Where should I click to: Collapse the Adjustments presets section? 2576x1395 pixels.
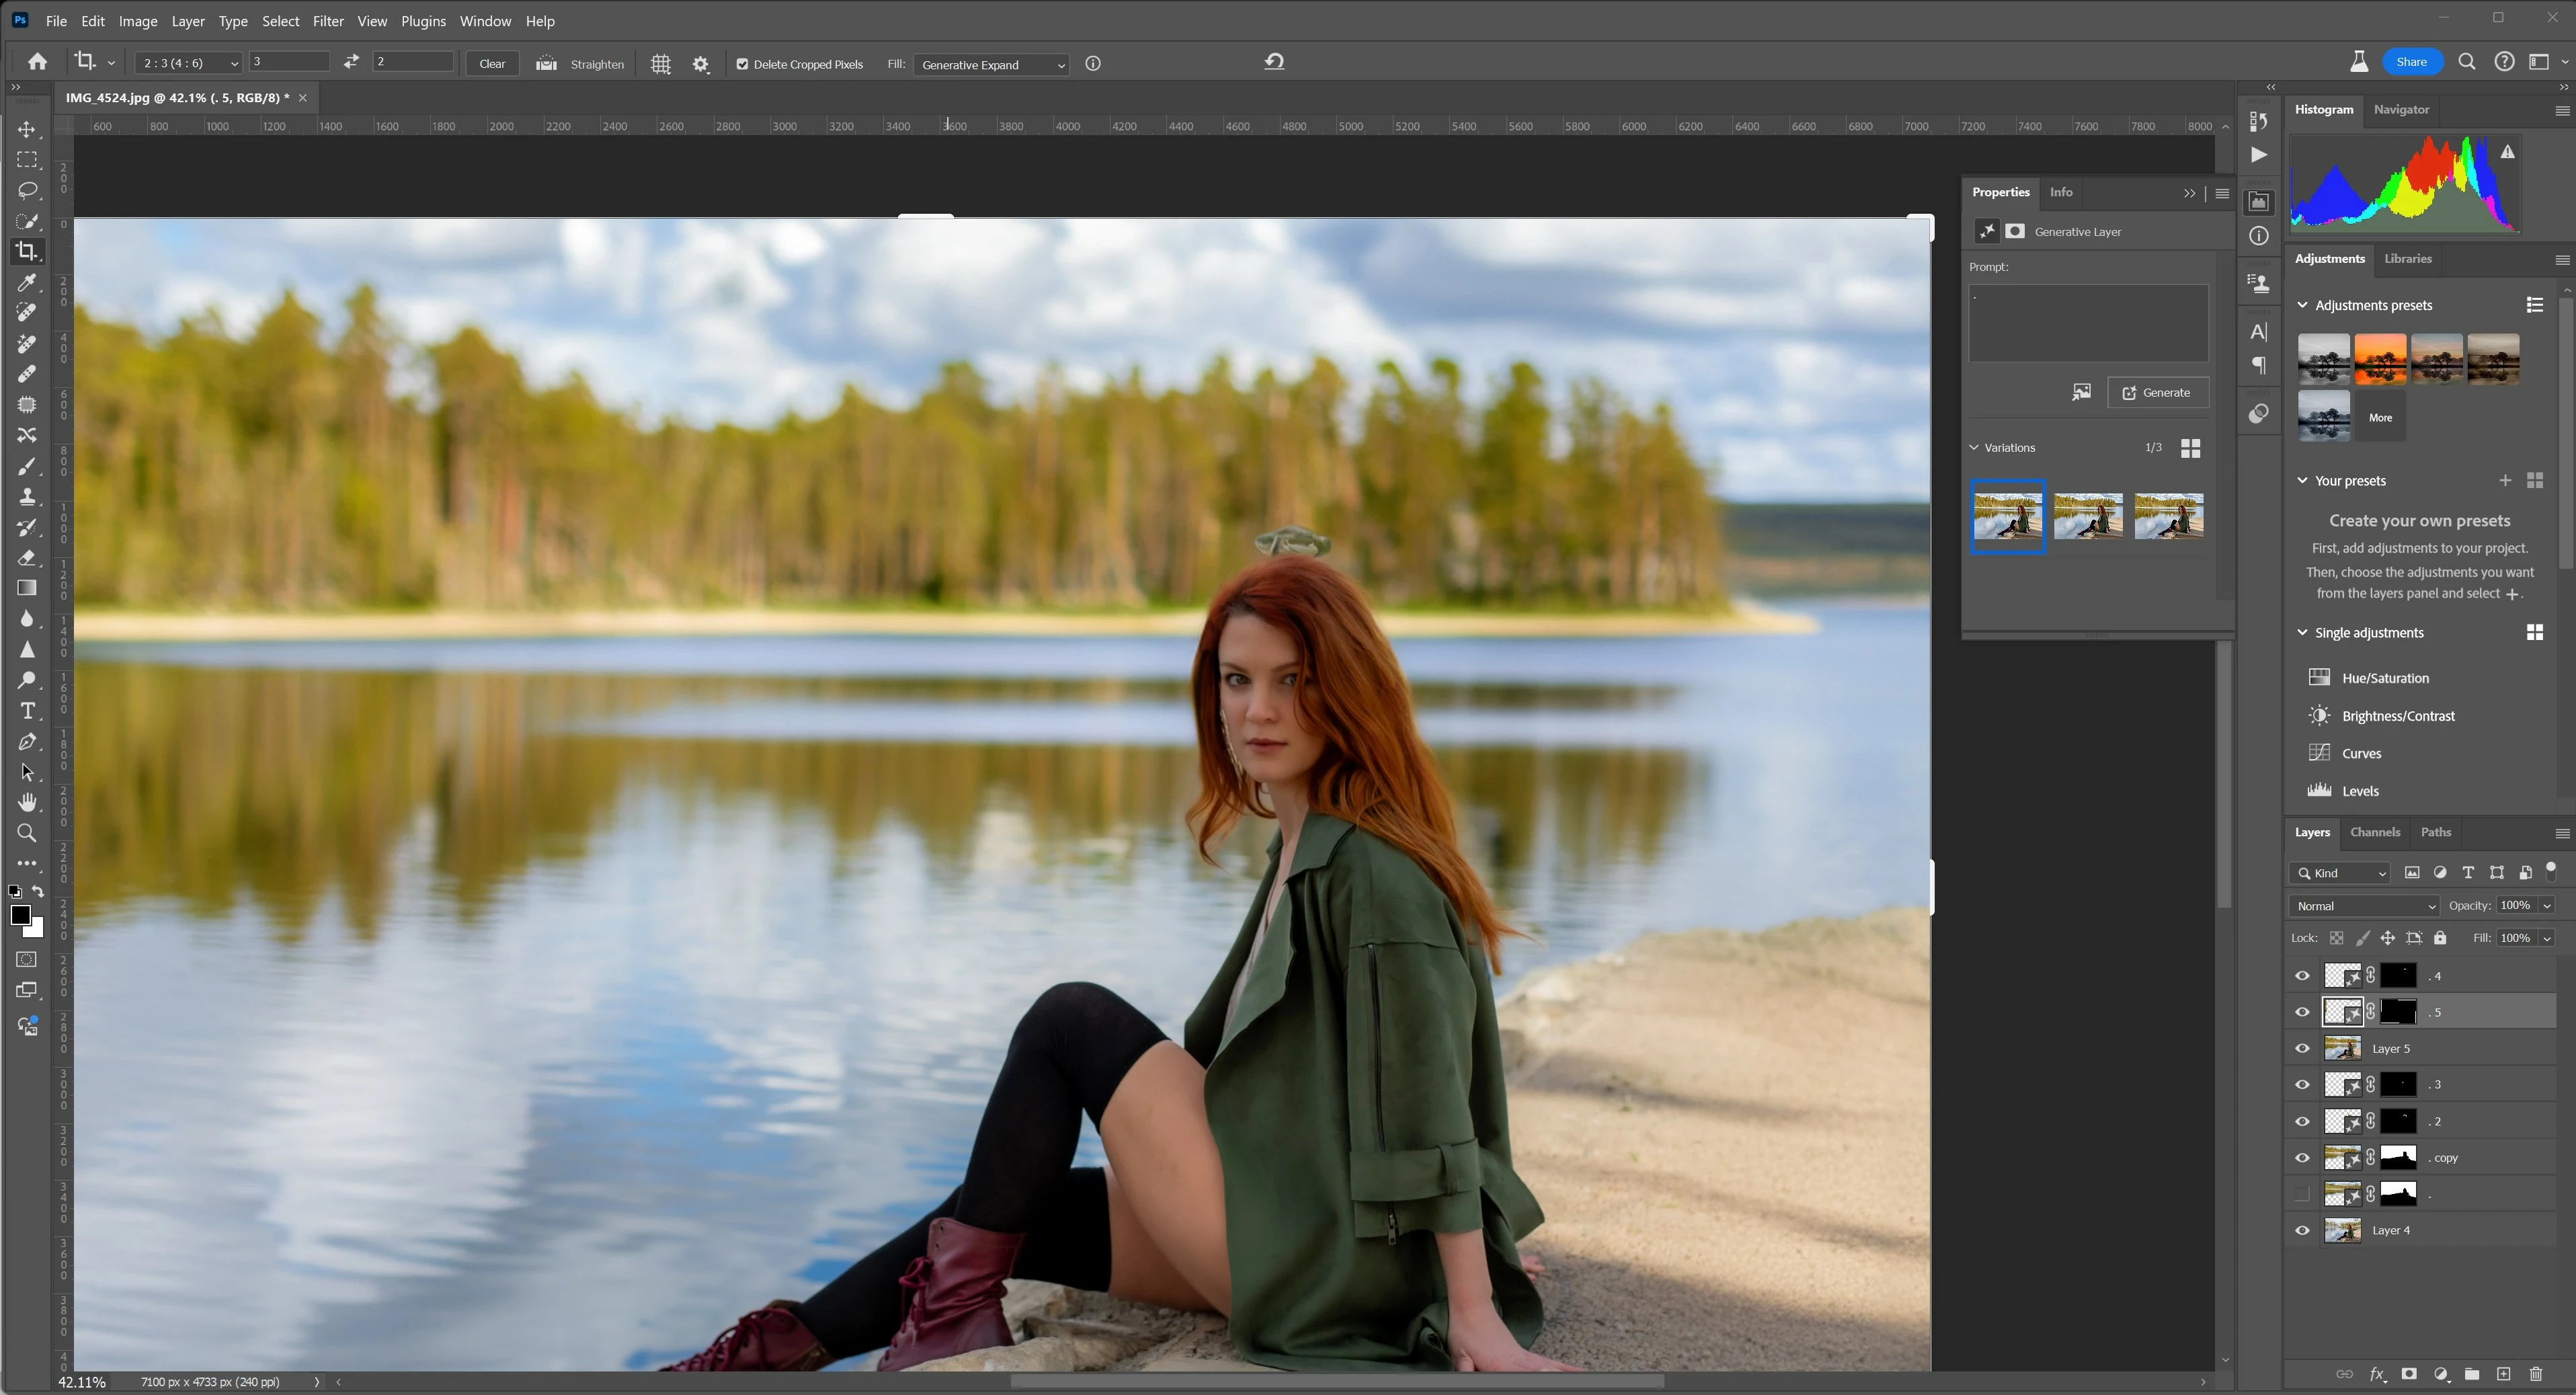pos(2303,305)
